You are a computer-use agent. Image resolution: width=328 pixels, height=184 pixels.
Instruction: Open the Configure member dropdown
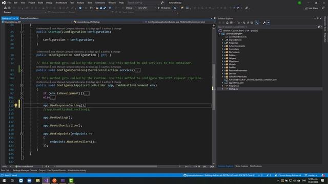(x=179, y=22)
